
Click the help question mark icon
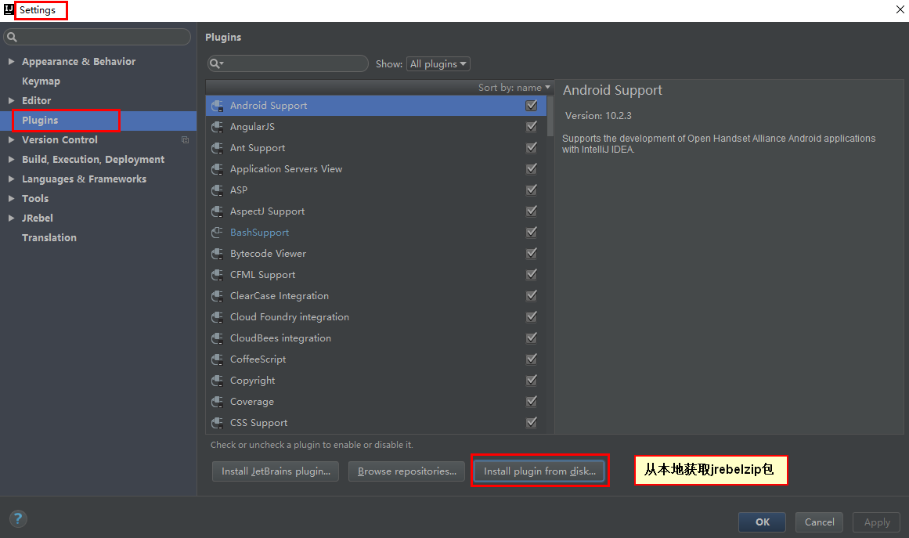tap(18, 518)
